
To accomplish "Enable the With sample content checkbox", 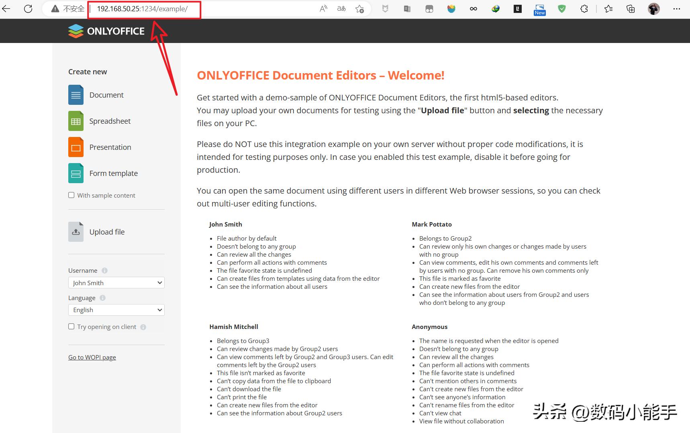I will (71, 195).
